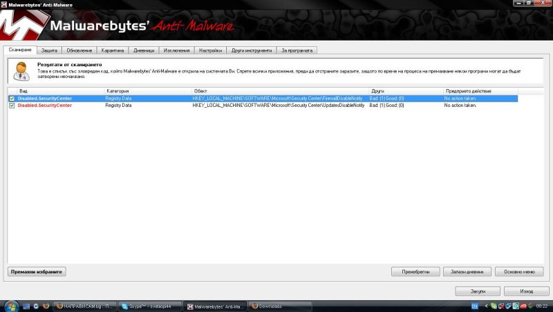Switch to the Malwarebytes Anti-Malware taskbar button
This screenshot has height=312, width=553.
216,306
